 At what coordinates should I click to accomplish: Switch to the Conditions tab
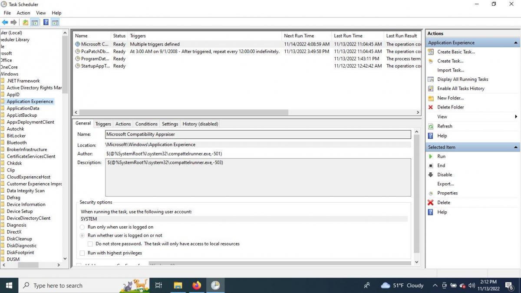point(146,124)
